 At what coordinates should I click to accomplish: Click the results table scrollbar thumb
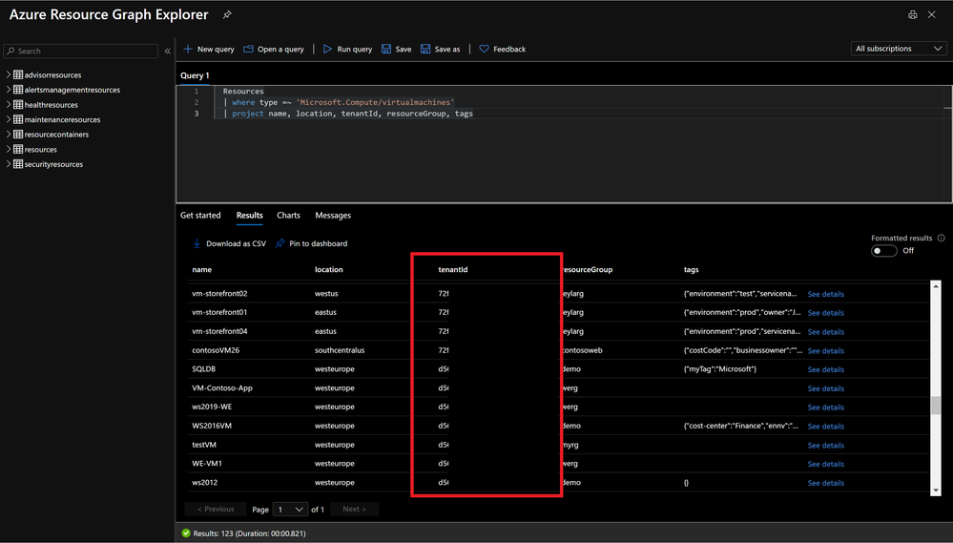936,405
